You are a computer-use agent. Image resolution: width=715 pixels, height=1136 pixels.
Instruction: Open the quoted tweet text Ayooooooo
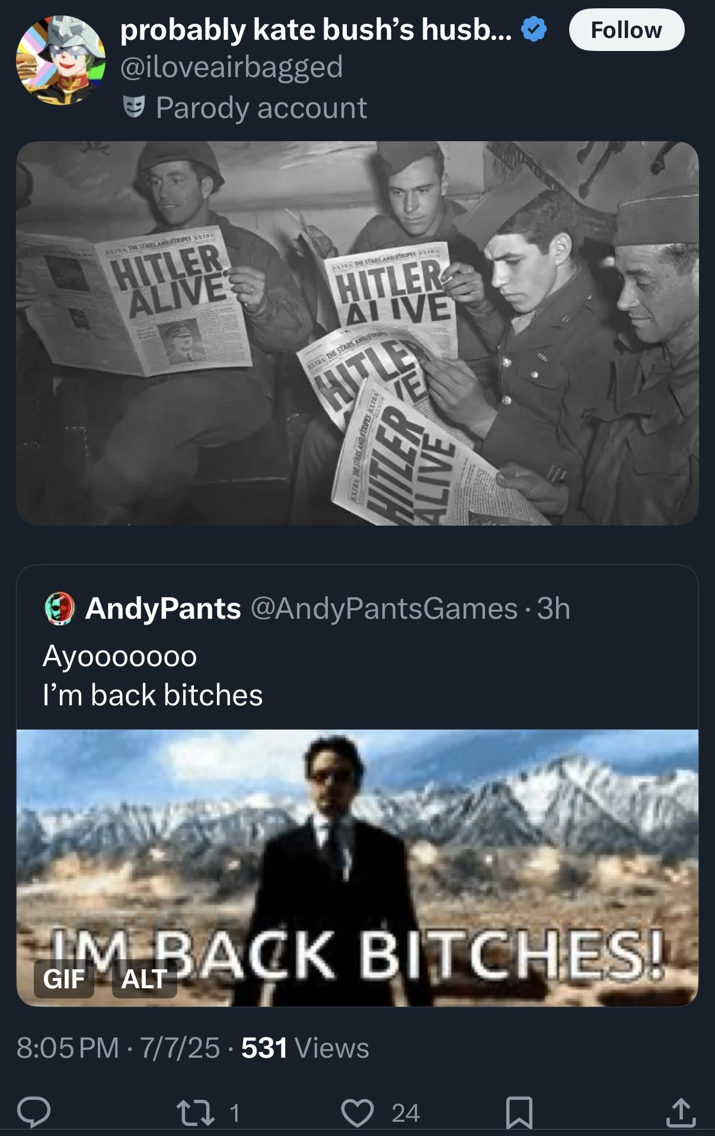(x=120, y=656)
